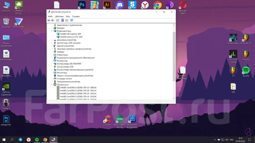Select the shlyapa FL Studio project icon
The image size is (255, 143).
click(x=246, y=55)
